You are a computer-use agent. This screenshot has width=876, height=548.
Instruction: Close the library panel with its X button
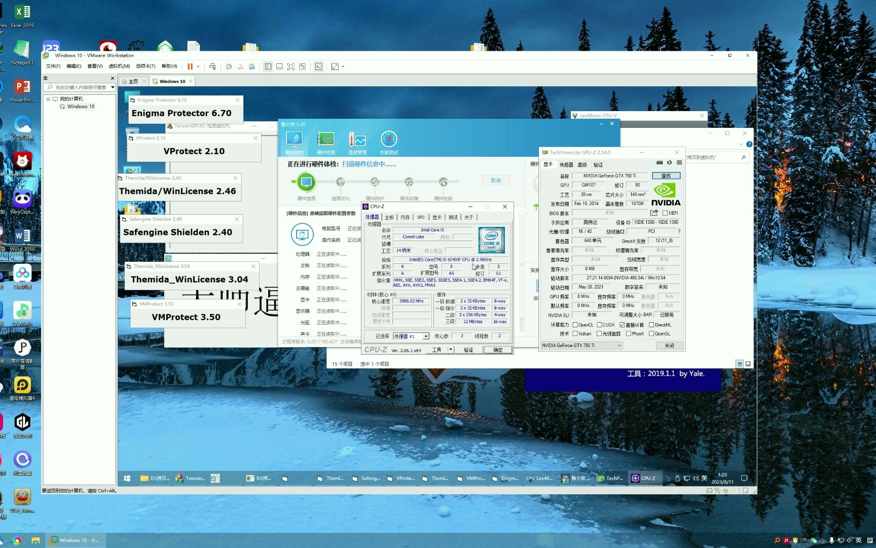pyautogui.click(x=113, y=78)
